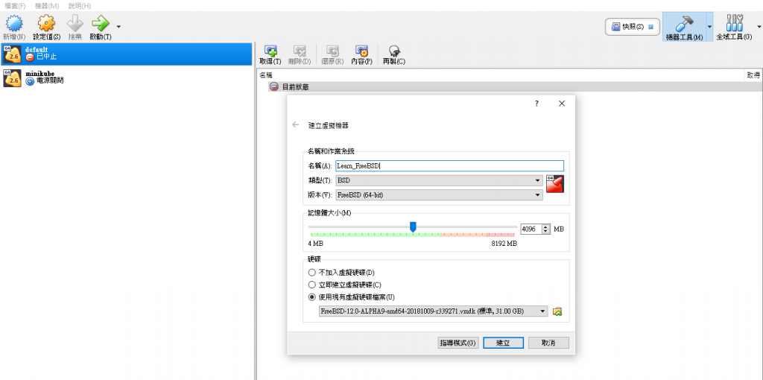Decrease memory with the spinbox down arrow
Viewport: 763px width, 380px height.
coord(546,231)
